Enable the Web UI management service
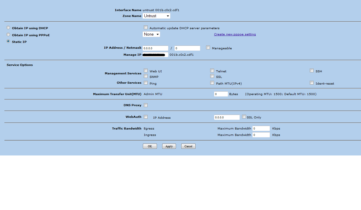Viewport: 361px width, 210px height. point(146,70)
